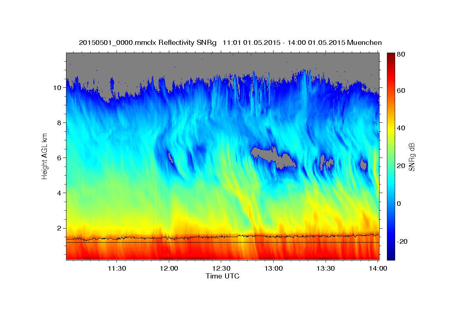Click the height tick label 10
Viewport: 469px width, 312px height.
[57, 87]
